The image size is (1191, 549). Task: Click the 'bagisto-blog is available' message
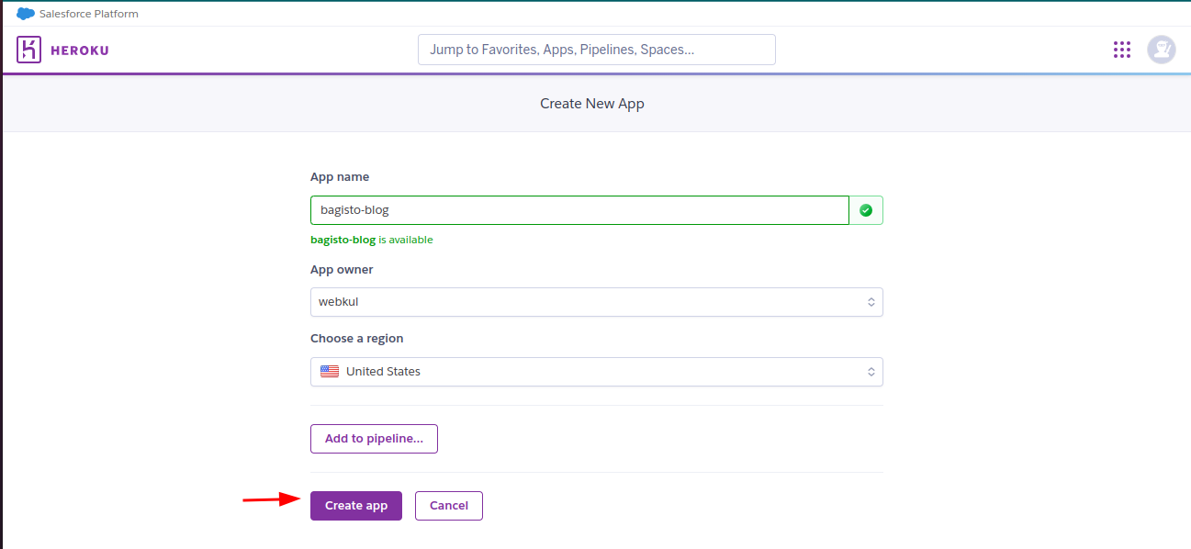[372, 240]
